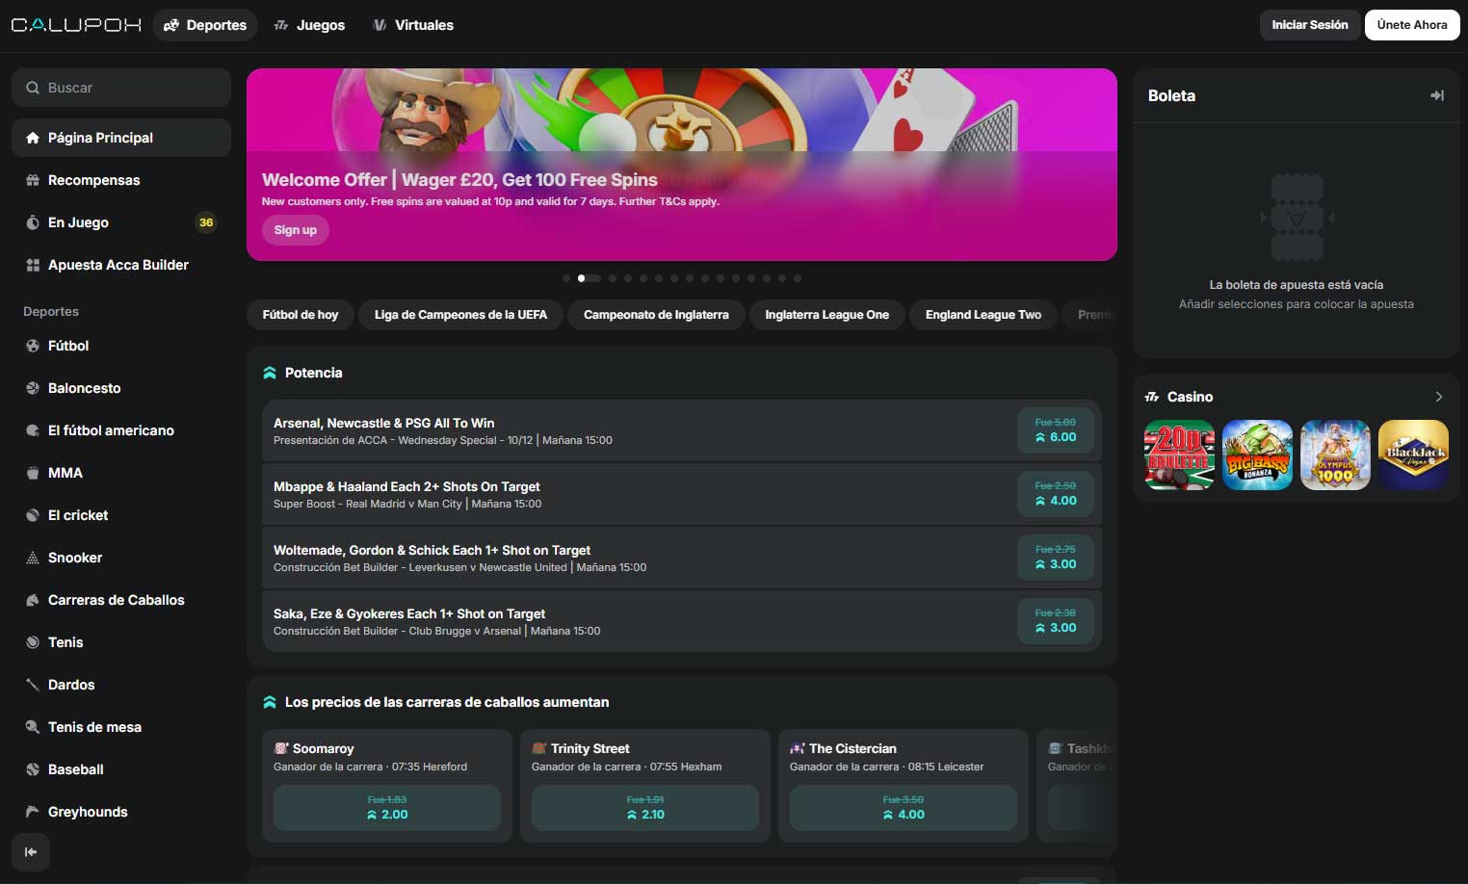
Task: Launch the 20p Roulette game thumbnail
Action: (1179, 455)
